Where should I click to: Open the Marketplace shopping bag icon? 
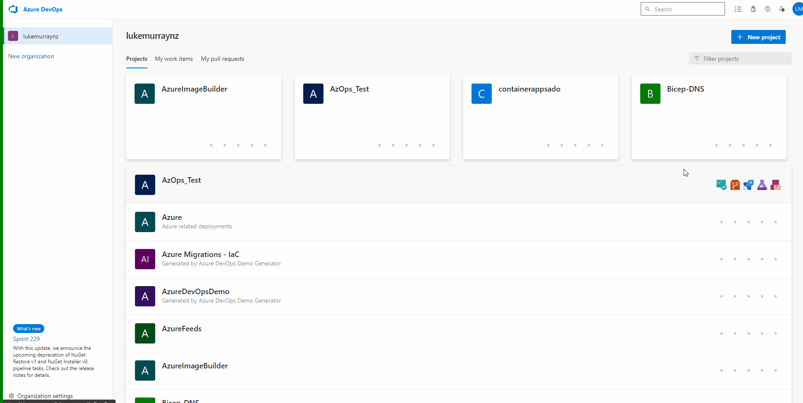pyautogui.click(x=753, y=9)
